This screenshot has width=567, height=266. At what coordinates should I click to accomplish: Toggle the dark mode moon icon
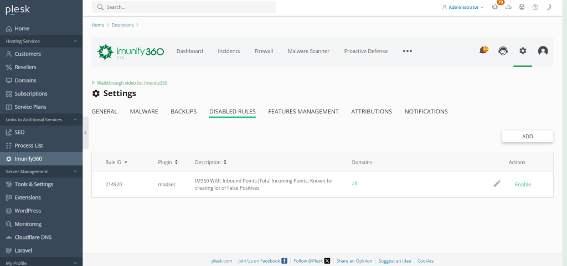tap(548, 7)
